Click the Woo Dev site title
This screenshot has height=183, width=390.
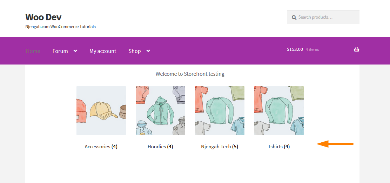pyautogui.click(x=43, y=17)
